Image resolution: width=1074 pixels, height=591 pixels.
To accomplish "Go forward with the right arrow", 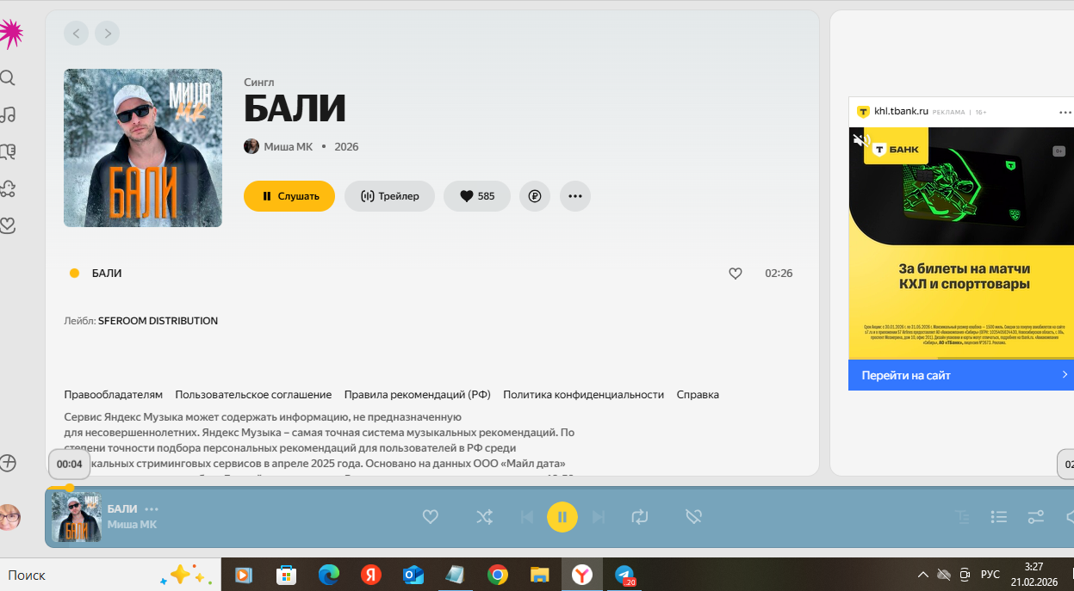I will coord(107,34).
